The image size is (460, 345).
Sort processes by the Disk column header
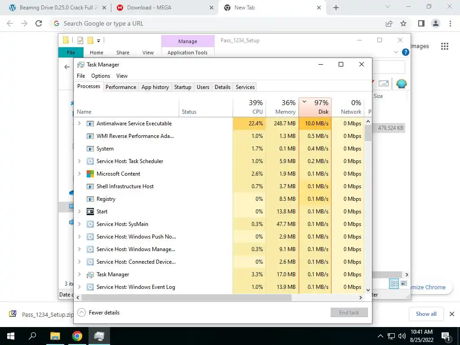pyautogui.click(x=315, y=107)
